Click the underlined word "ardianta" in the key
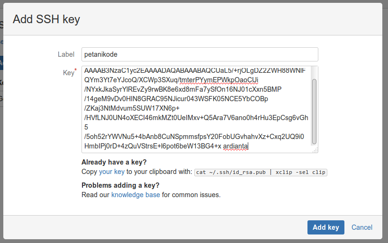Screen dimensions: 388x243 (235, 147)
